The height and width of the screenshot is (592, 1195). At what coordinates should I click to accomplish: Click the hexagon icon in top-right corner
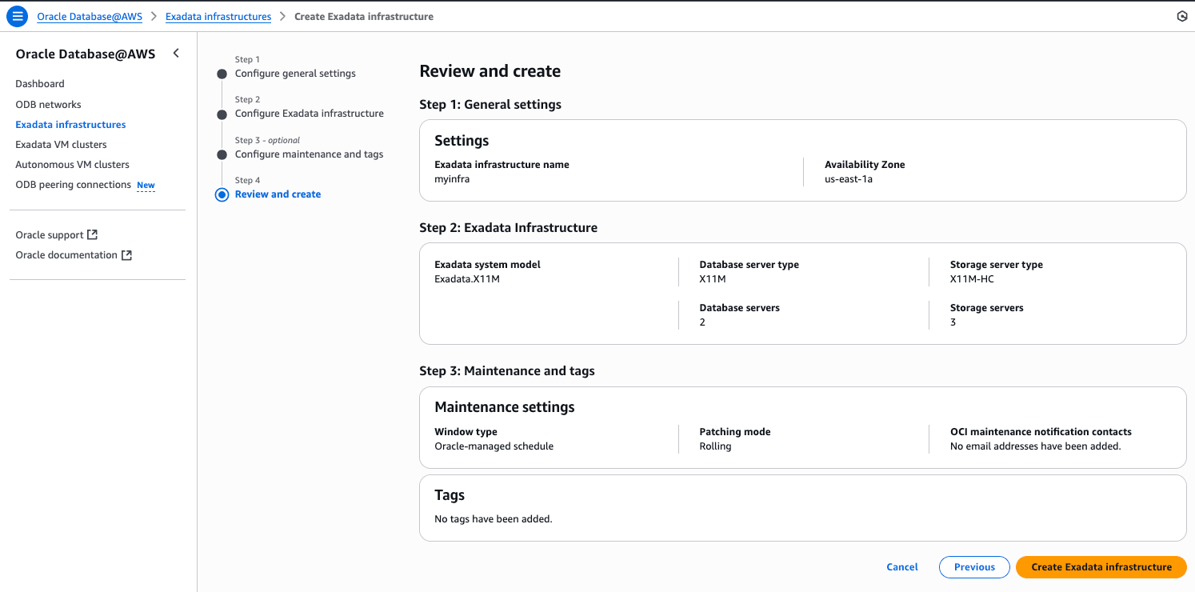pos(1182,16)
